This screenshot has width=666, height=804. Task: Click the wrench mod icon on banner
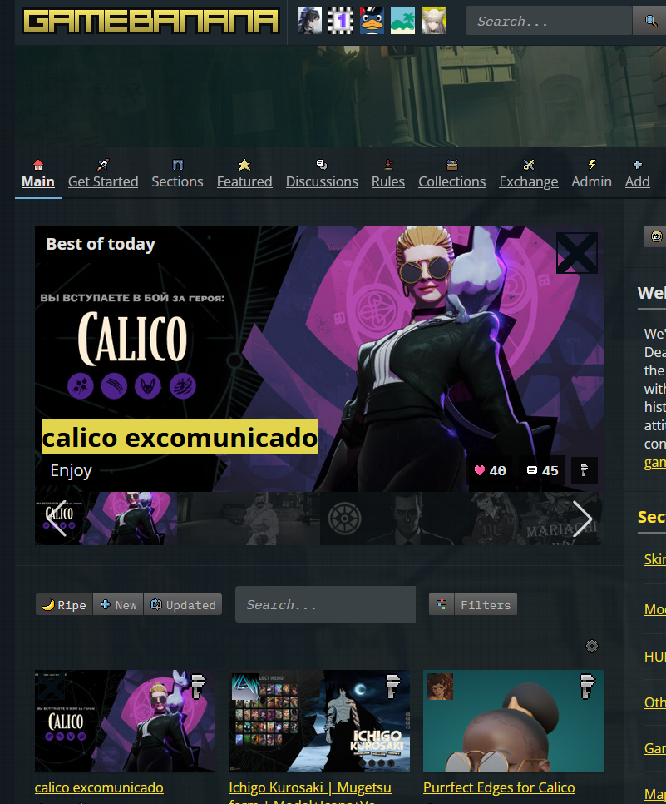click(x=584, y=470)
